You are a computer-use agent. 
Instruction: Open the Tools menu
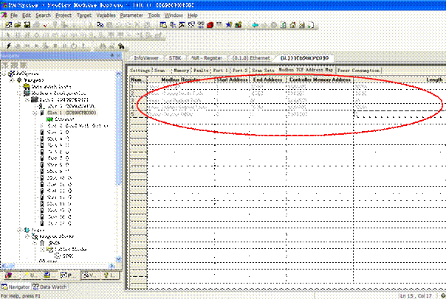point(154,15)
